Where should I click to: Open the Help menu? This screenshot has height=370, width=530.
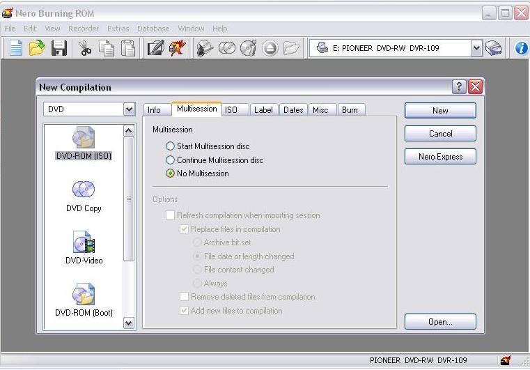point(219,29)
